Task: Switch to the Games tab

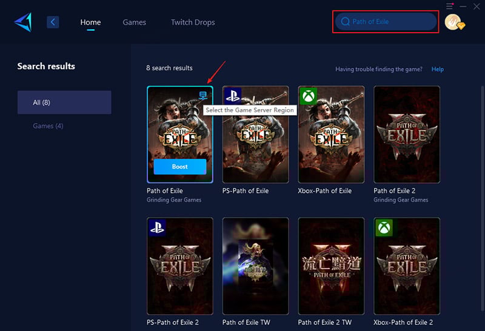Action: point(134,22)
